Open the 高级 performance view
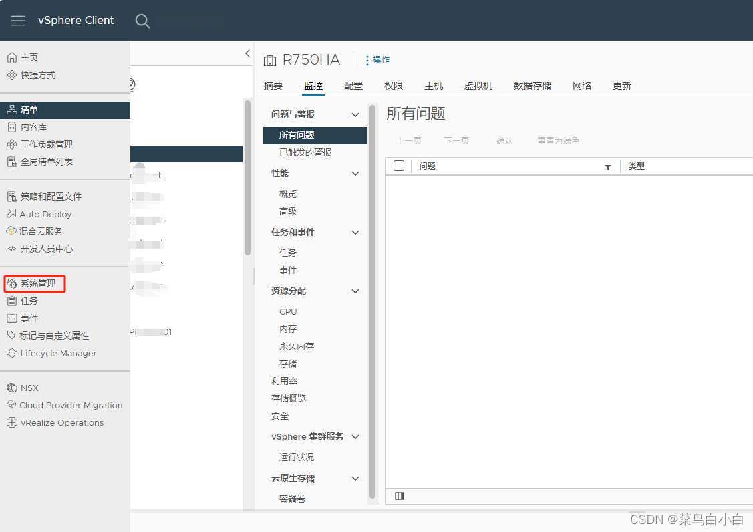 tap(288, 211)
